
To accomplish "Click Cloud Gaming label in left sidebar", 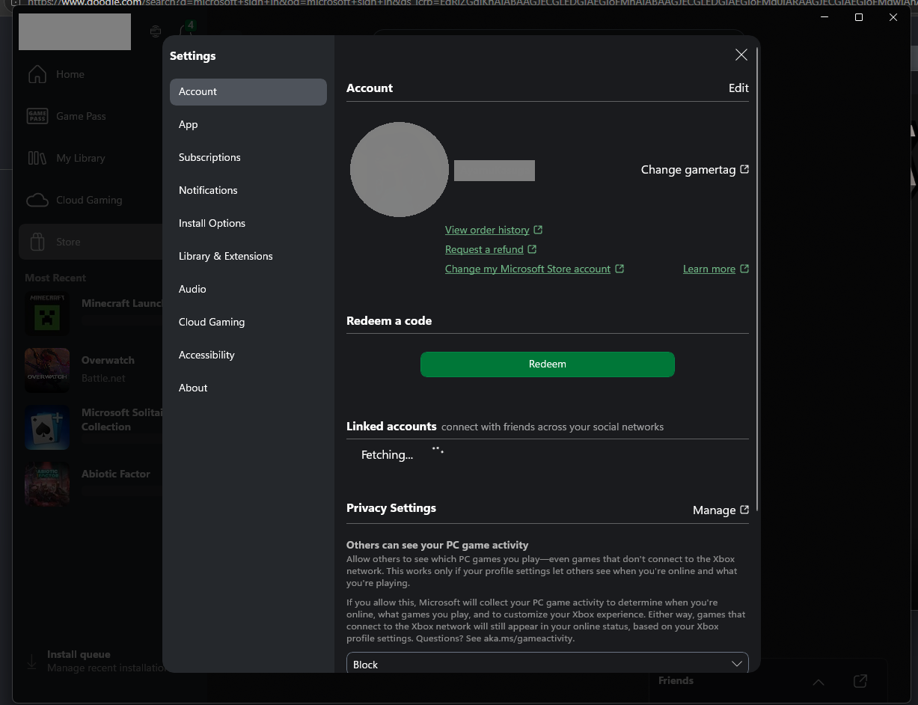I will [89, 200].
